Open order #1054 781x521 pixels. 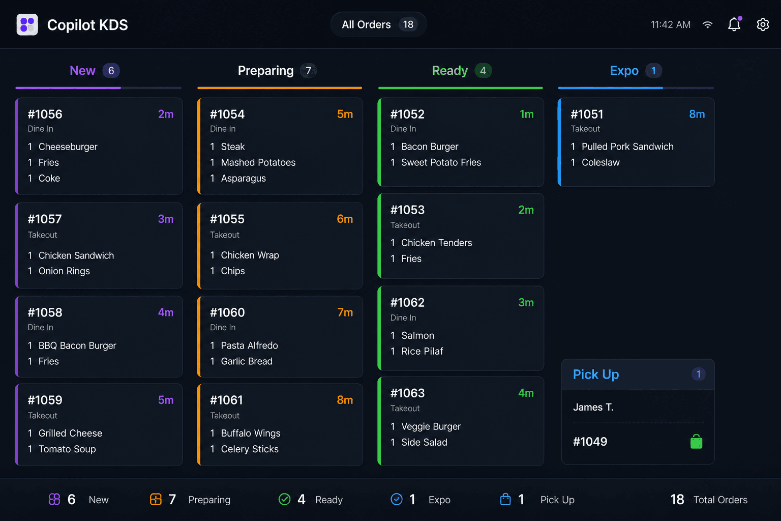280,146
